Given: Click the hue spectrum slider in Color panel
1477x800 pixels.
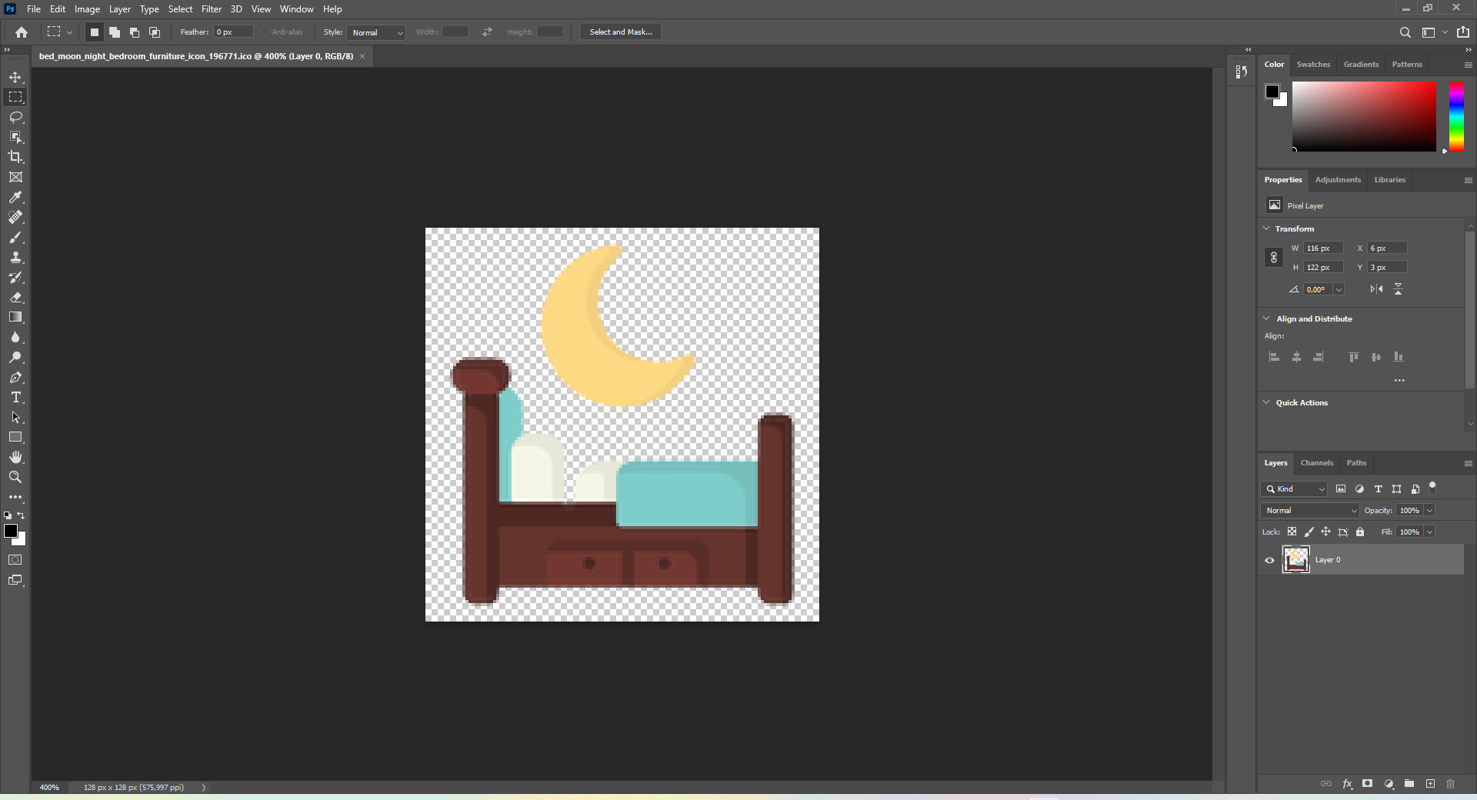Looking at the screenshot, I should (x=1456, y=116).
